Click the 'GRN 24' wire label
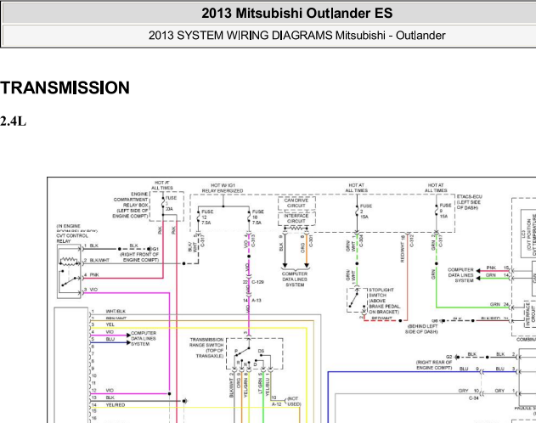This screenshot has height=423, width=536. point(499,304)
